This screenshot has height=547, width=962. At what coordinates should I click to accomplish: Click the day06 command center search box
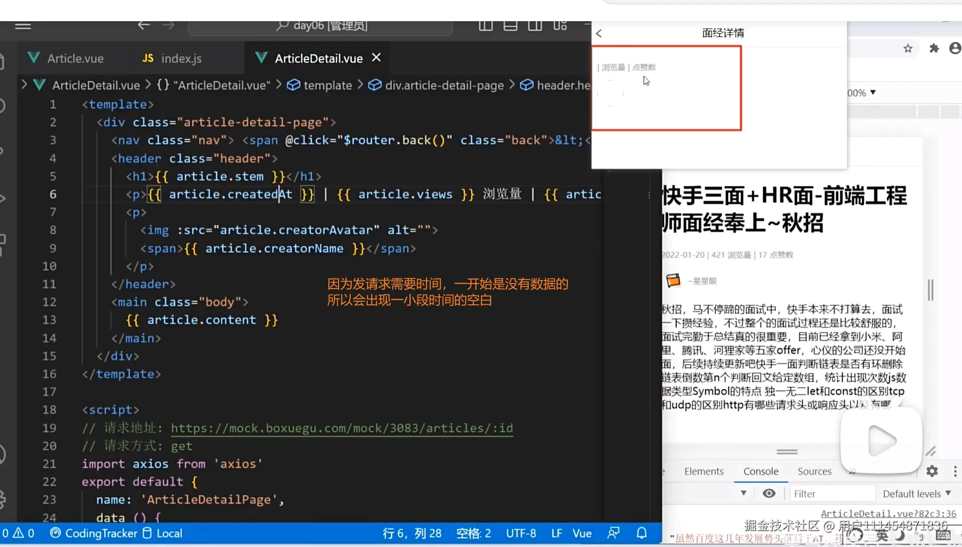click(321, 27)
